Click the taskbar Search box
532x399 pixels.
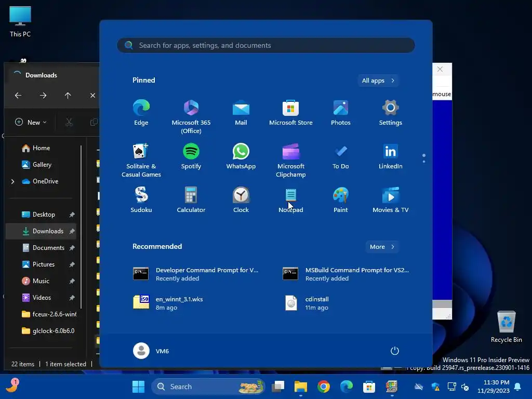pyautogui.click(x=208, y=387)
